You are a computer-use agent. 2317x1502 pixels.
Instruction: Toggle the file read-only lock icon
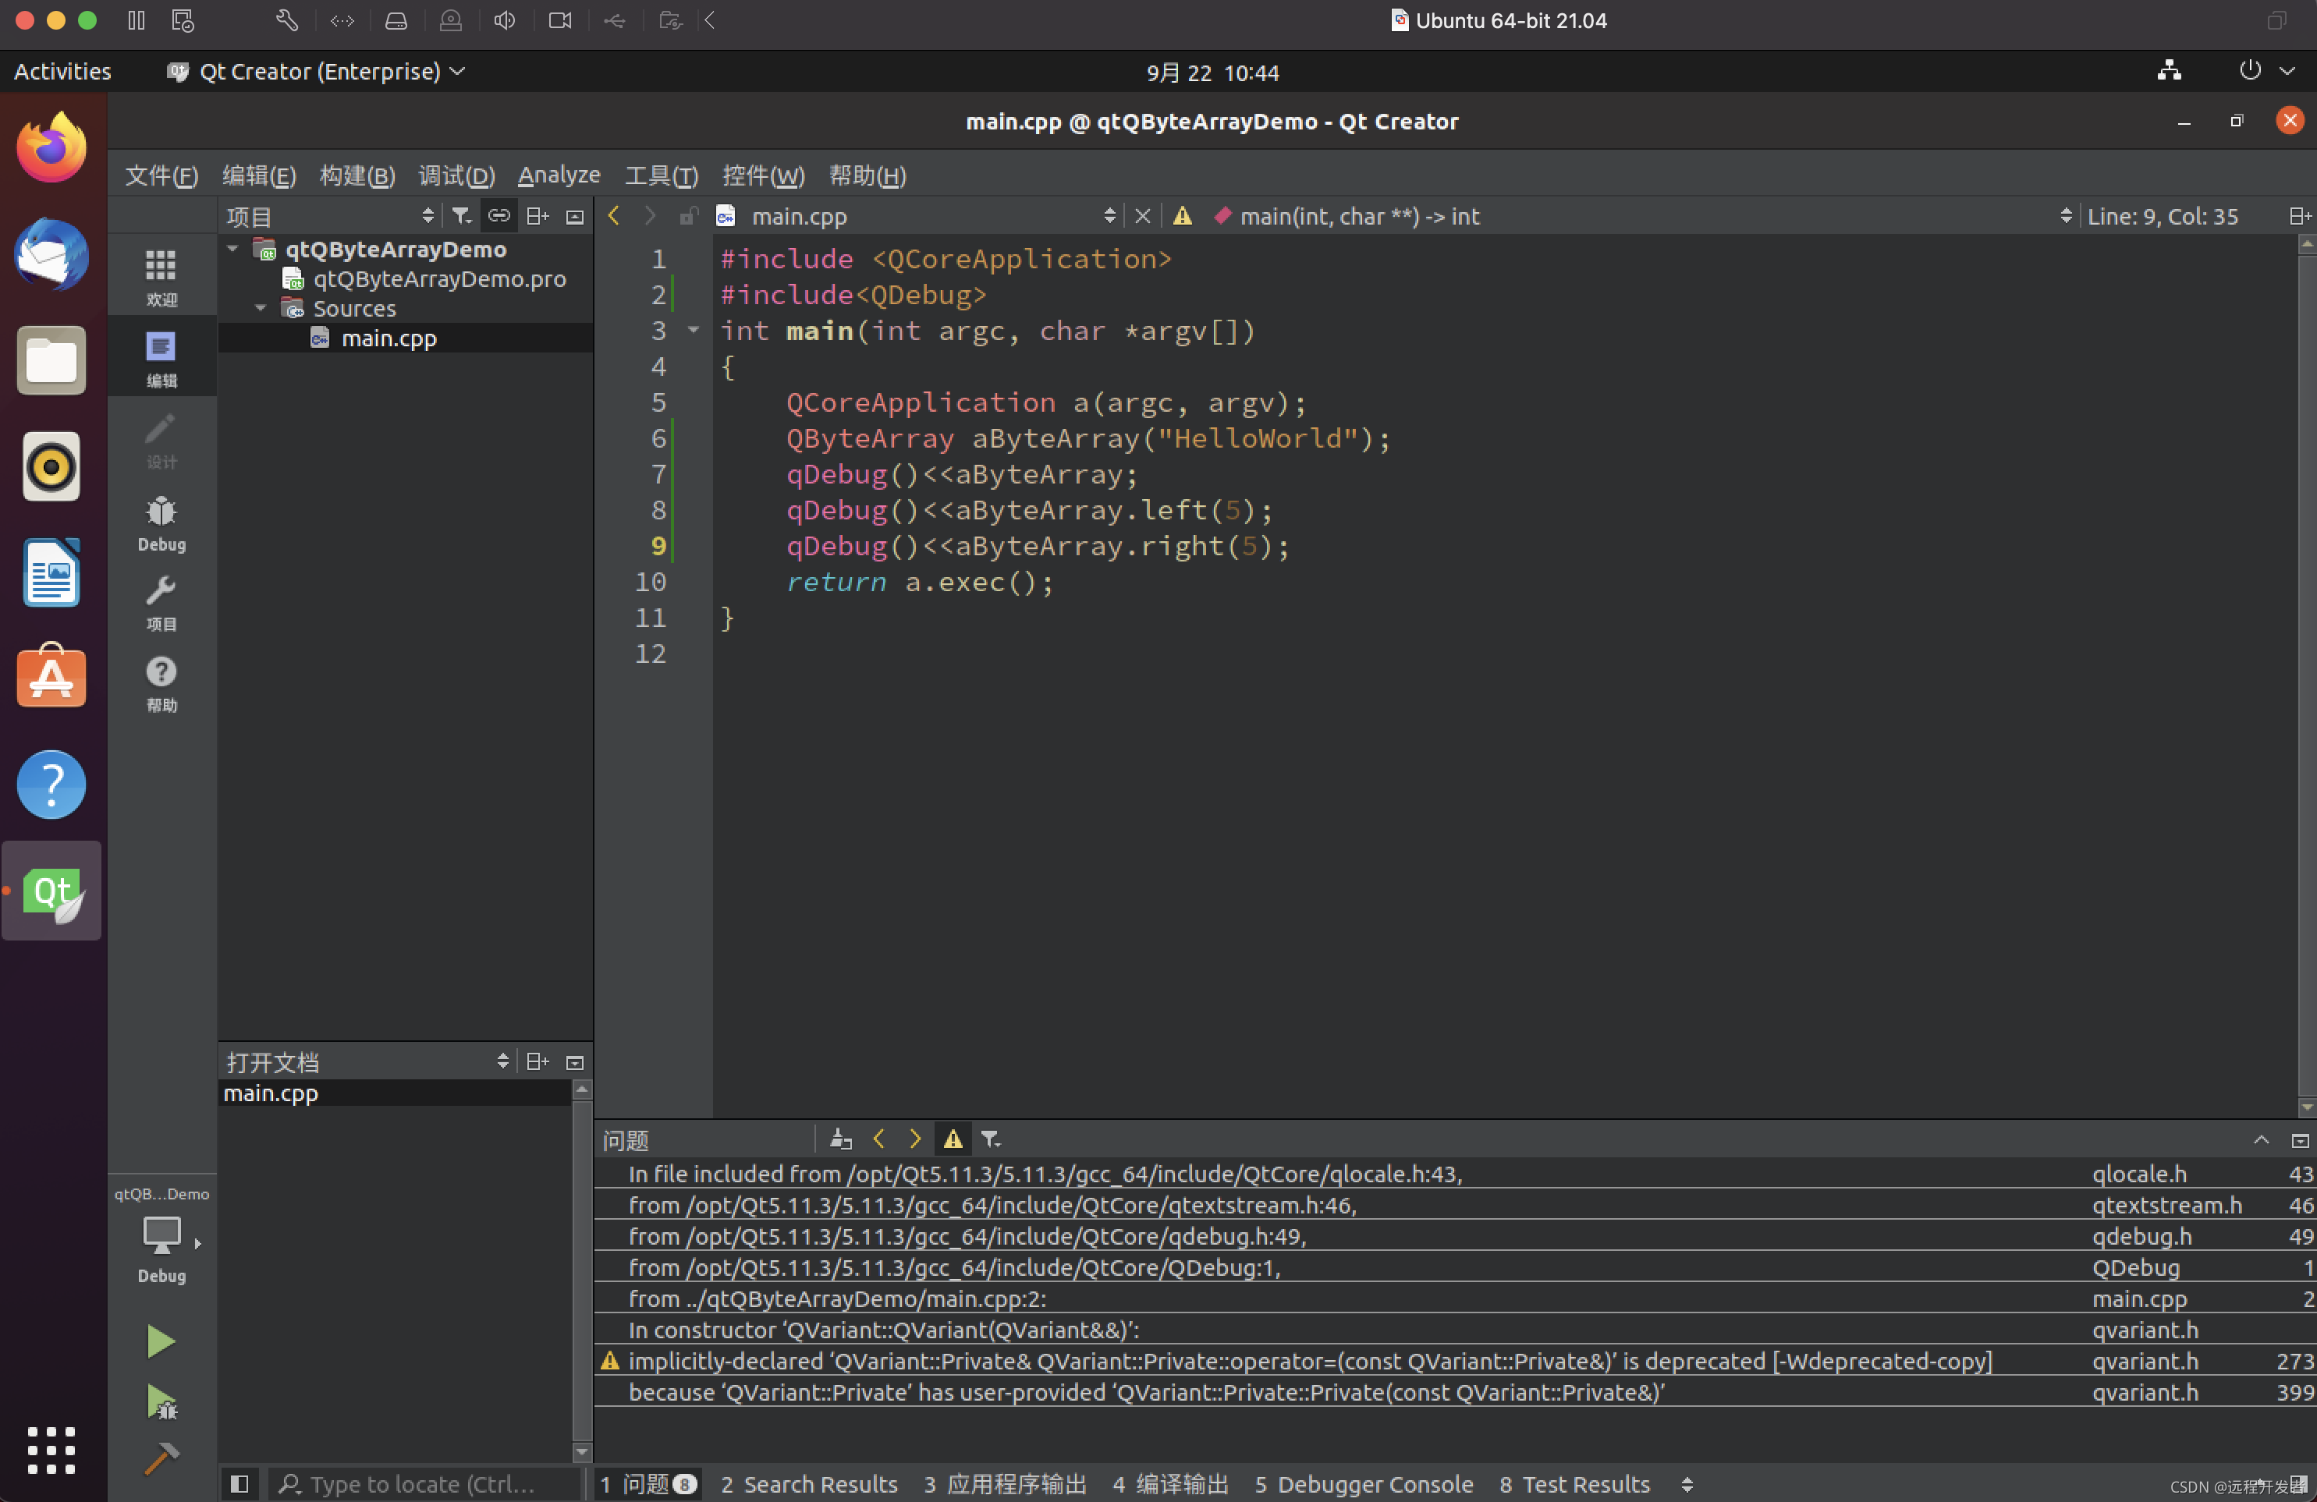coord(688,216)
